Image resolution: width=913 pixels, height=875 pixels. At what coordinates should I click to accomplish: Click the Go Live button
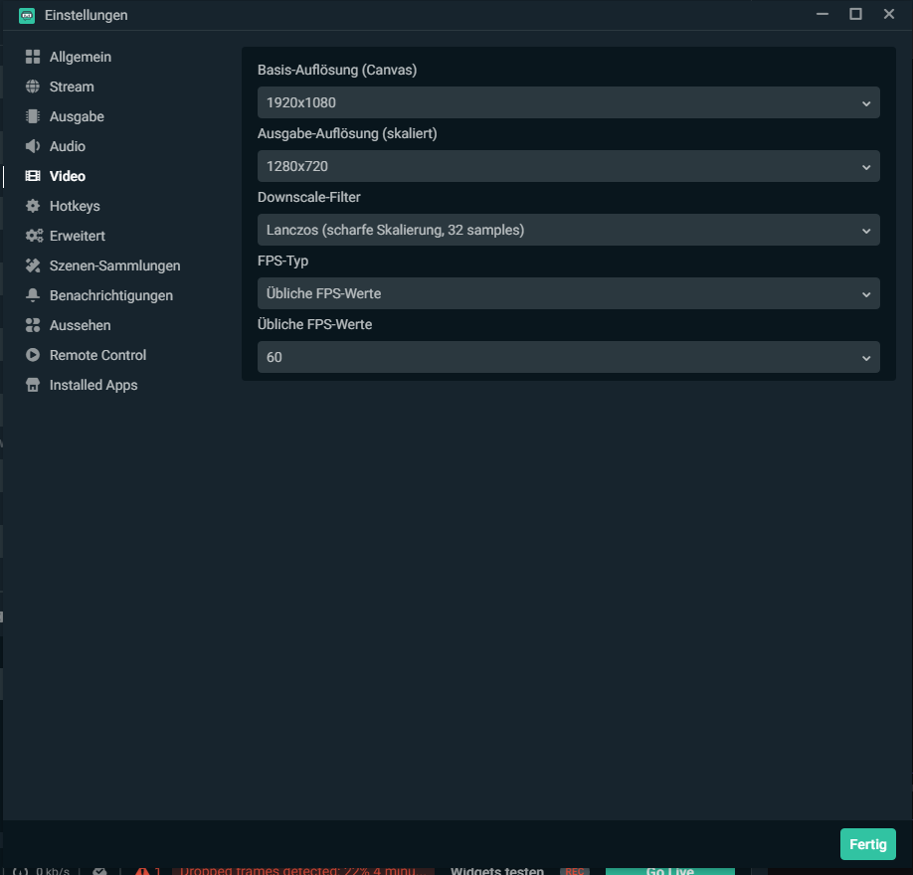pyautogui.click(x=669, y=870)
